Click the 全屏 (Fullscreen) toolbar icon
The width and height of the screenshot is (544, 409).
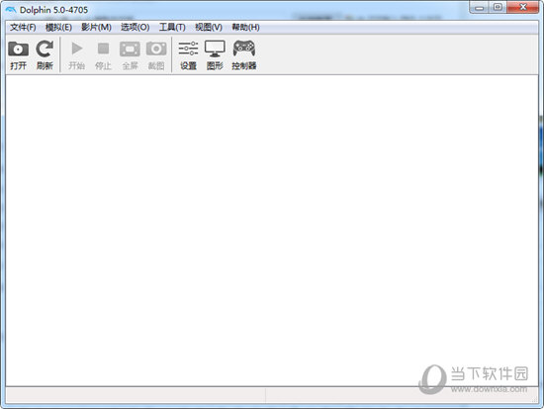coord(130,49)
